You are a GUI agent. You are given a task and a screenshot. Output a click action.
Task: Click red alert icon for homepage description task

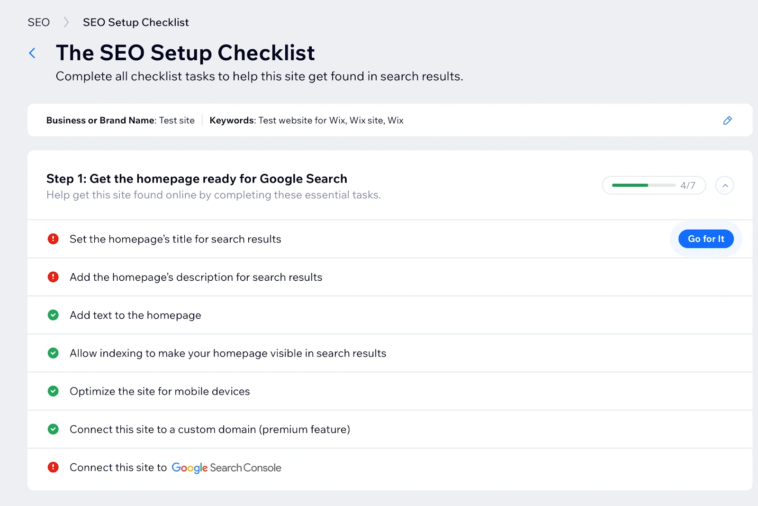pyautogui.click(x=53, y=277)
